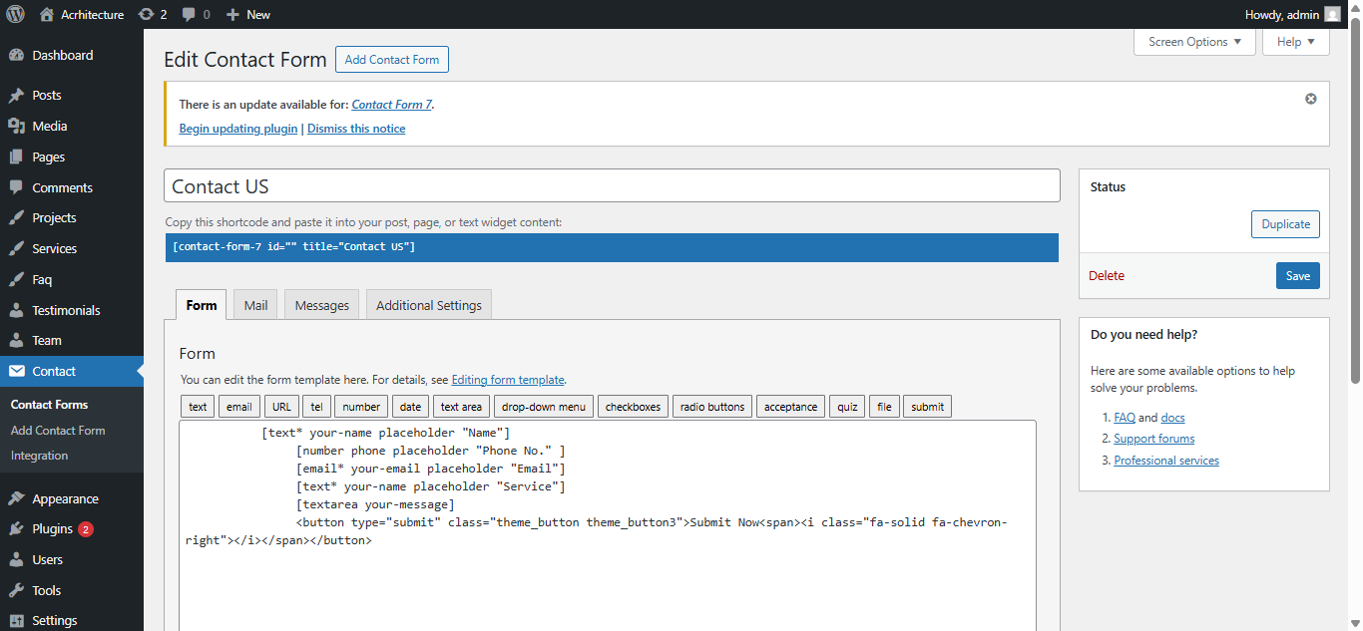Insert a drop-down menu form tag
Screen dimensions: 1363x631
coord(543,407)
